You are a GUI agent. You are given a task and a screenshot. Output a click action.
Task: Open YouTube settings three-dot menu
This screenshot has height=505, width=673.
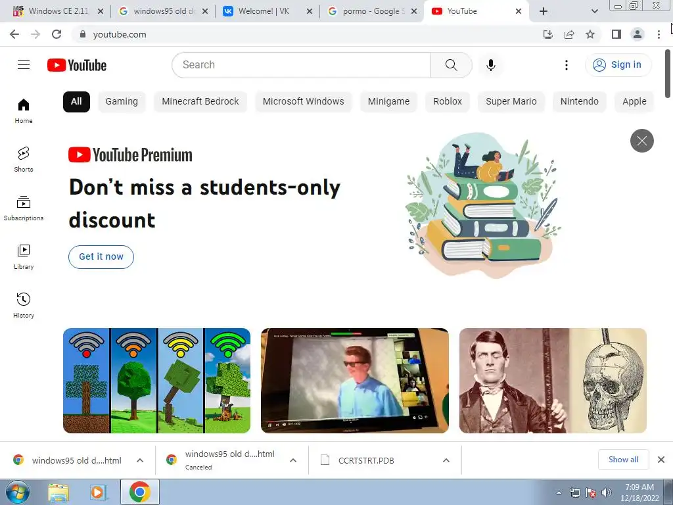point(566,65)
